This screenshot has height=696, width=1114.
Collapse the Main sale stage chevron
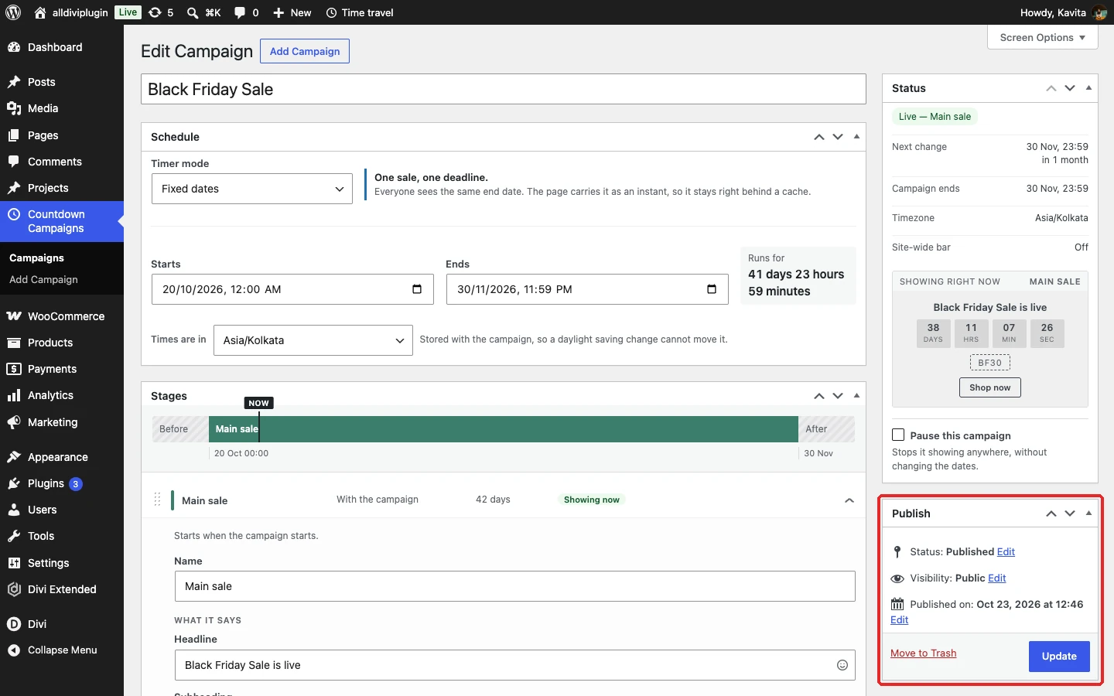849,500
